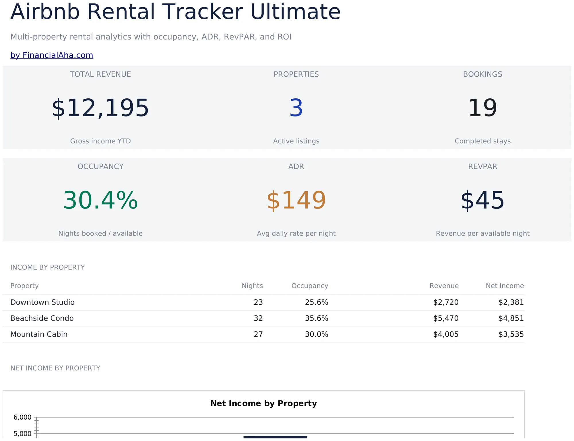Select the Active listings caption
The image size is (574, 441).
[x=296, y=141]
